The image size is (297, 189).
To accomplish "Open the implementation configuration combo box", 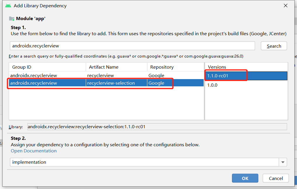I will [x=146, y=162].
